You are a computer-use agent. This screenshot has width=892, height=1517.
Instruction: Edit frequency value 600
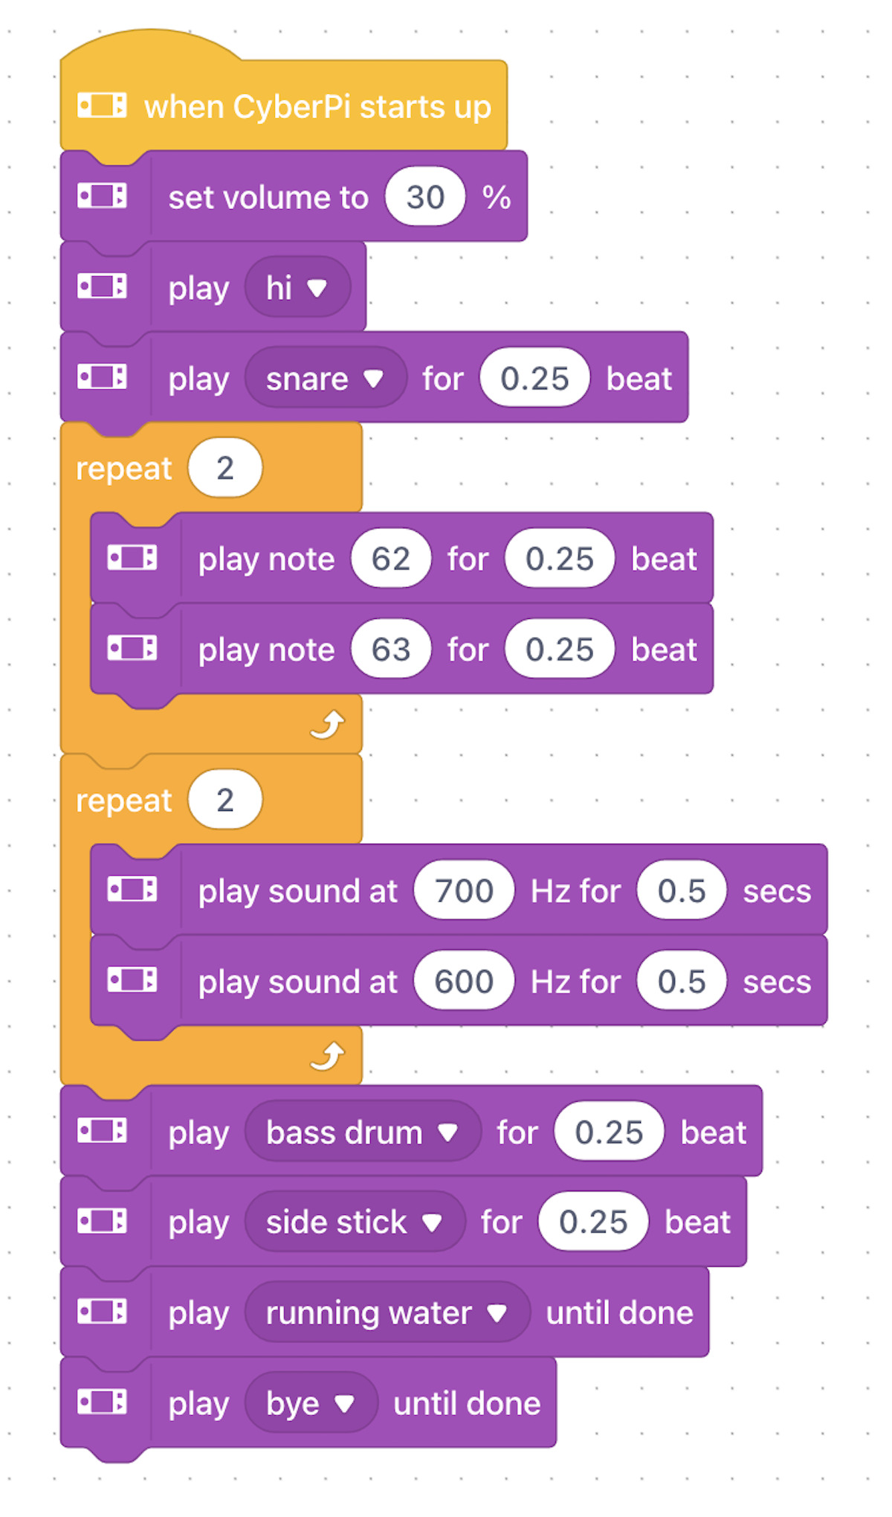point(464,981)
